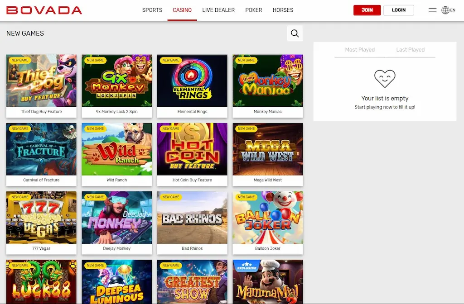This screenshot has width=464, height=304.
Task: Open Greatest Show game thumbnail
Action: [x=192, y=282]
